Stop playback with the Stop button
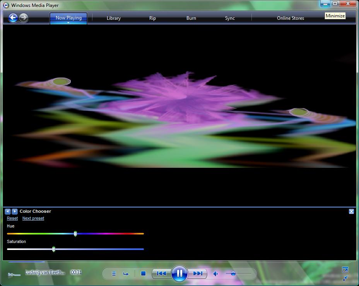 click(x=143, y=274)
